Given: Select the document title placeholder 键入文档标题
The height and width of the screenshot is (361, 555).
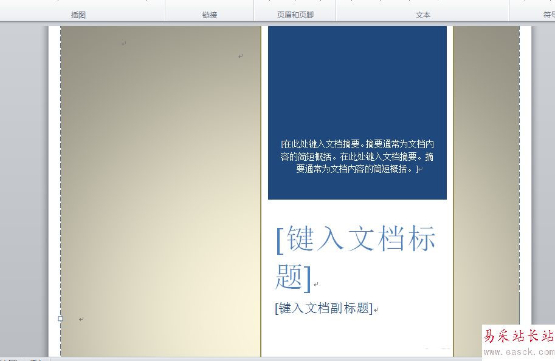Looking at the screenshot, I should pyautogui.click(x=356, y=258).
